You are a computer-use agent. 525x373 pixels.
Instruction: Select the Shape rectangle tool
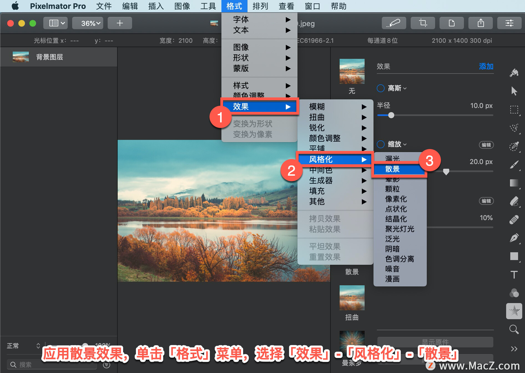click(x=514, y=256)
